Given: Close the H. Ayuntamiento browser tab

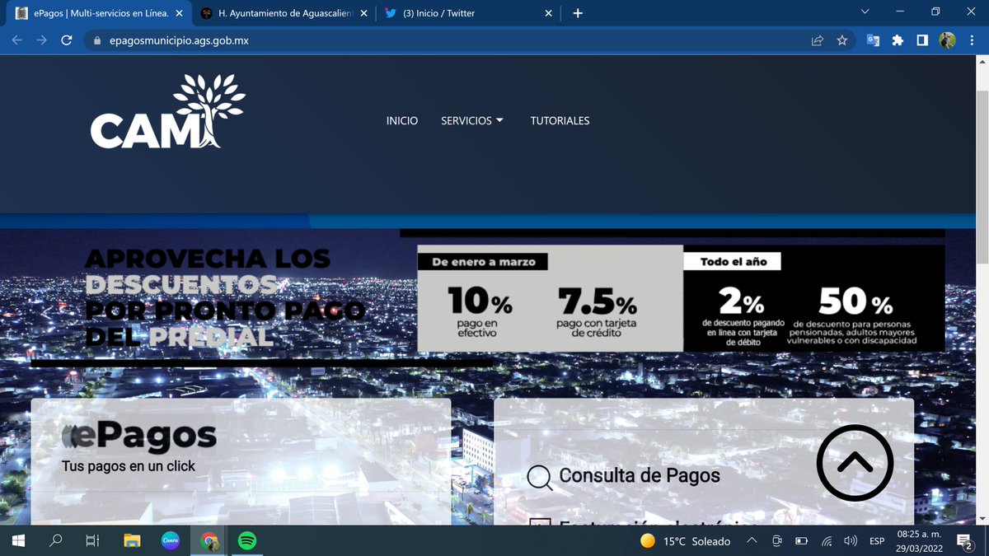Looking at the screenshot, I should coord(363,13).
